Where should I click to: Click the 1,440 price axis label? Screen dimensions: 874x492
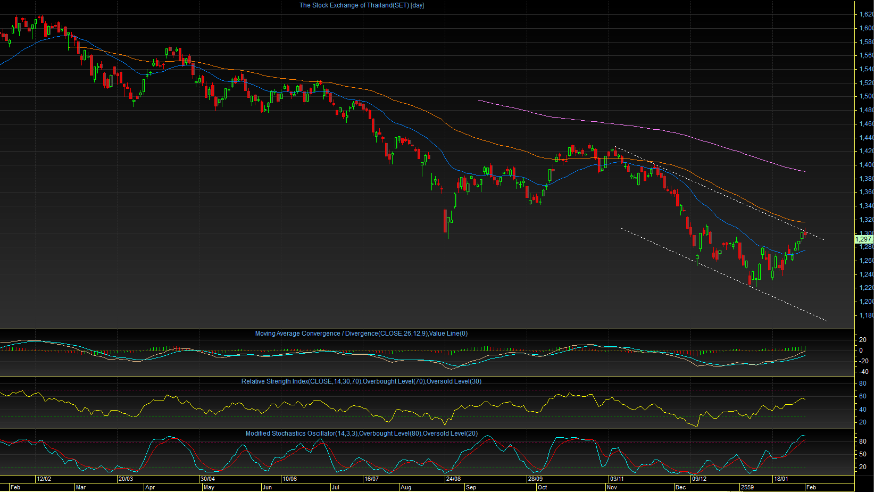click(866, 138)
